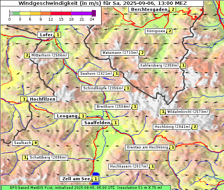Screen dimensions: 224x190
Task: Select the Hochfilzen town label
Action: 42,99
